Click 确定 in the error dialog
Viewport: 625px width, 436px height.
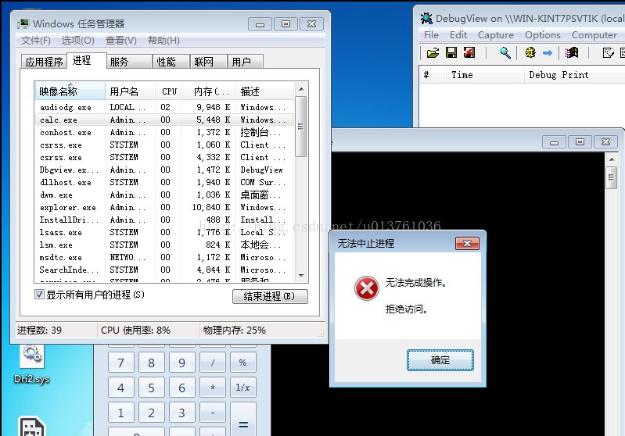(x=440, y=360)
